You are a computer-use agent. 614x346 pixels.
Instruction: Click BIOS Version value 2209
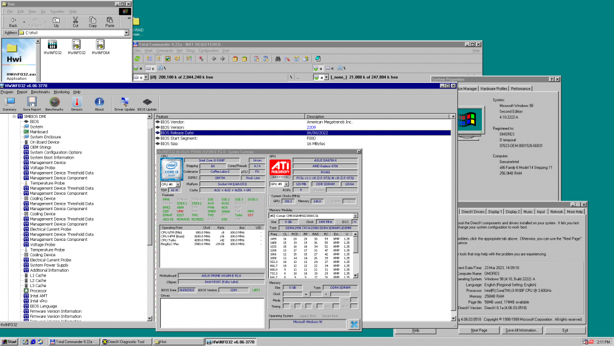311,127
